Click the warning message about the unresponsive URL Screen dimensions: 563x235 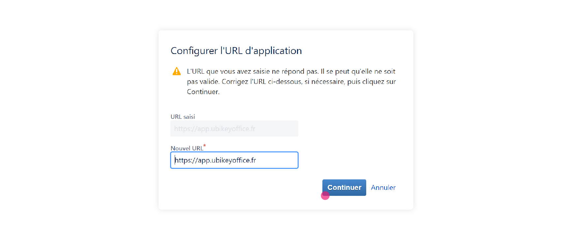[291, 82]
